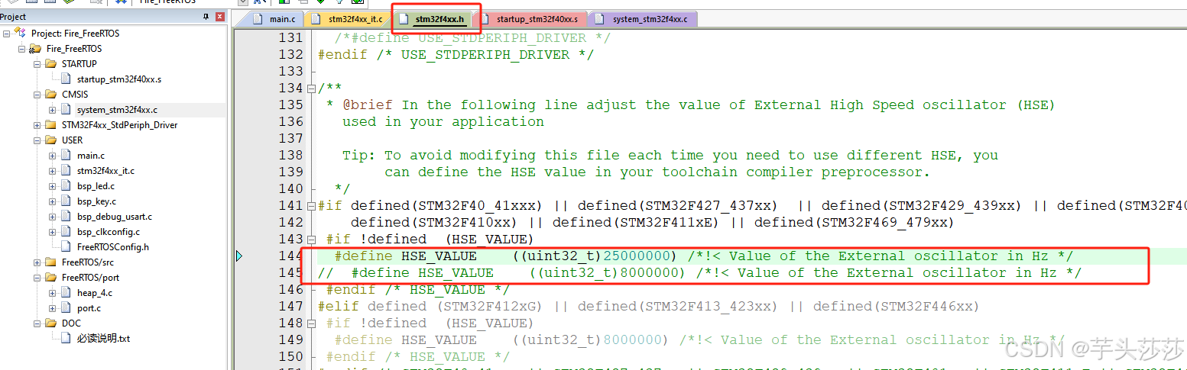The image size is (1187, 370).
Task: Click the USER group folder icon
Action: tap(51, 140)
